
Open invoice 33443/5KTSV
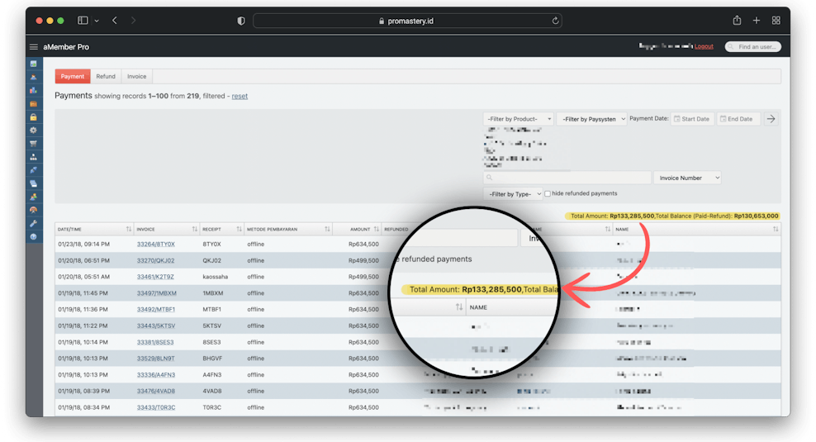155,326
